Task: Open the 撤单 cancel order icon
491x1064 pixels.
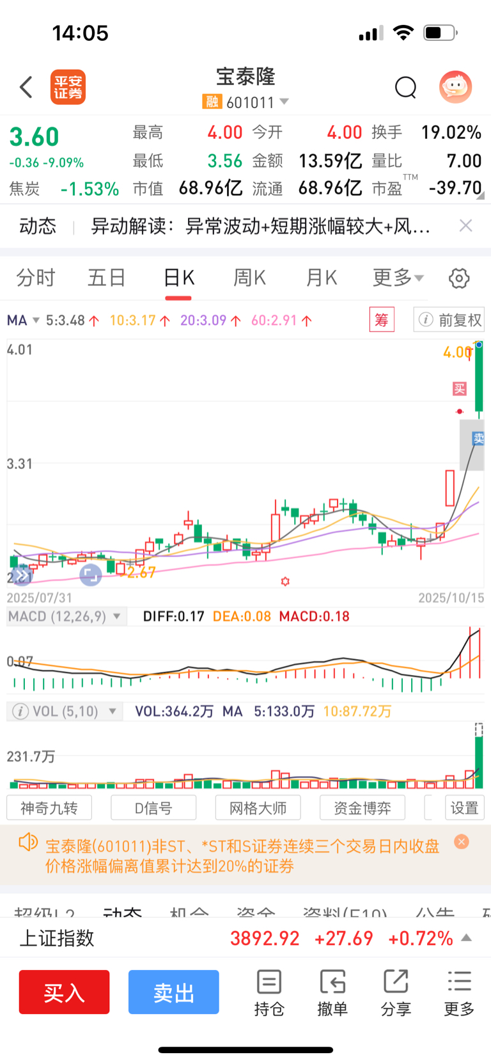Action: 332,992
